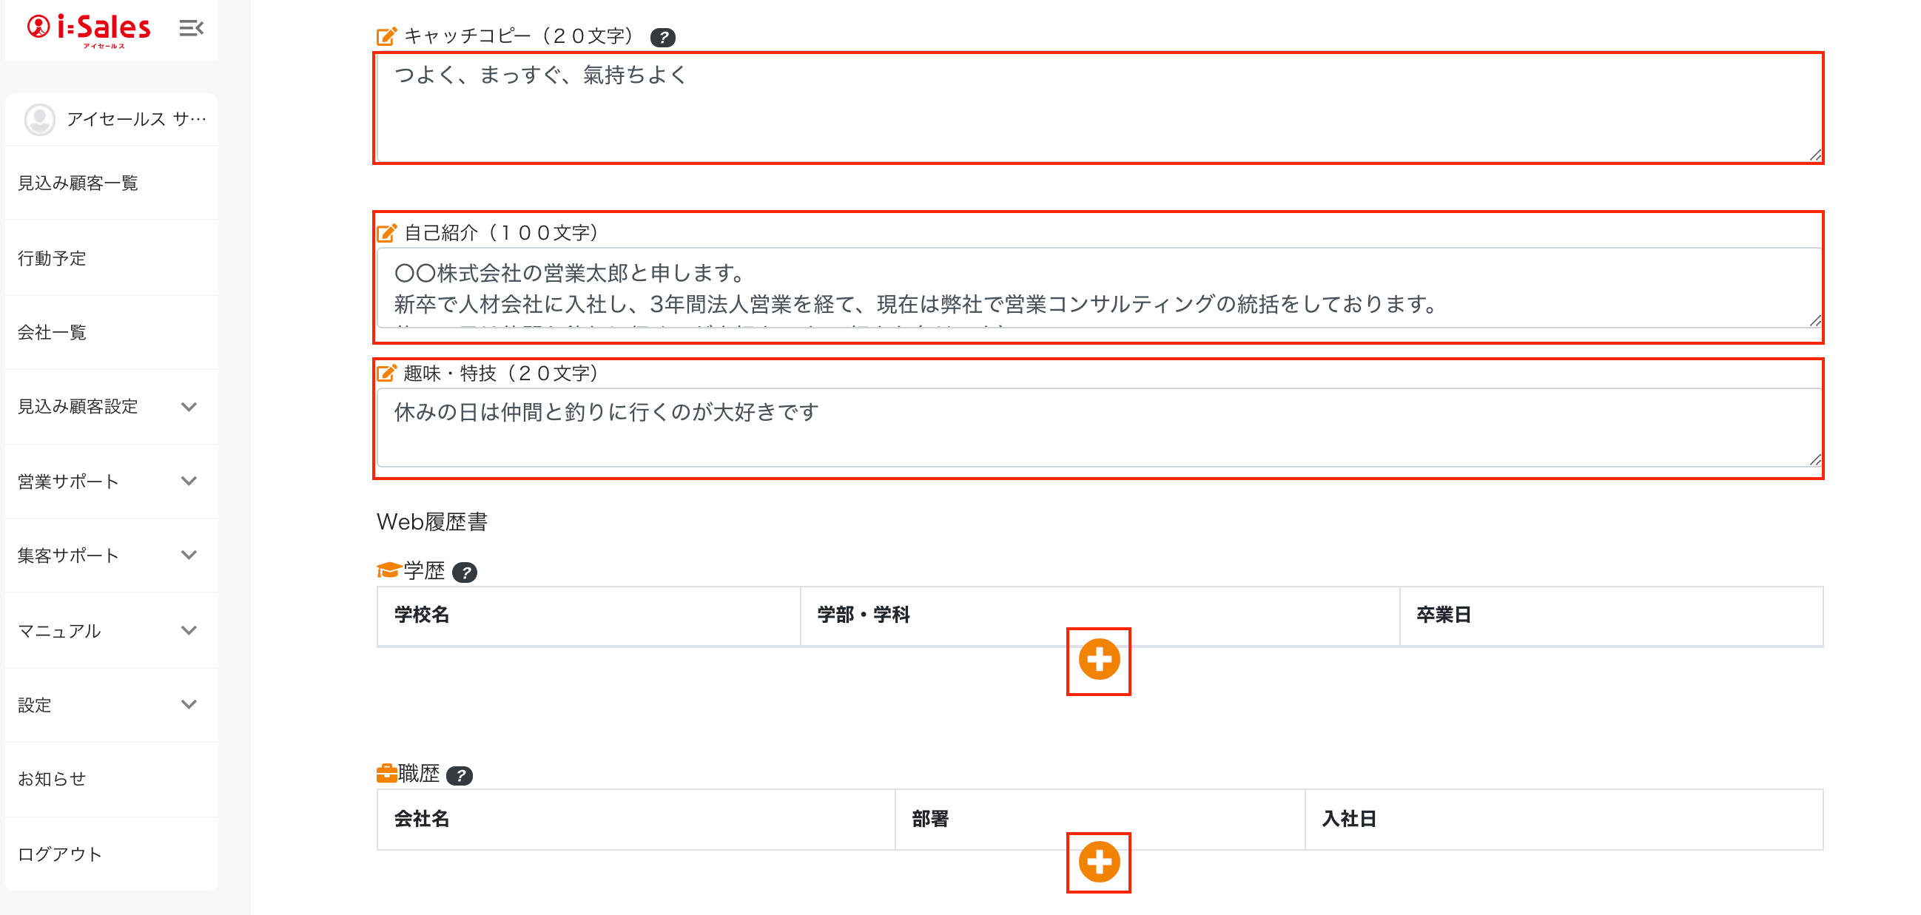
Task: Add an education row with plus button
Action: [1098, 660]
